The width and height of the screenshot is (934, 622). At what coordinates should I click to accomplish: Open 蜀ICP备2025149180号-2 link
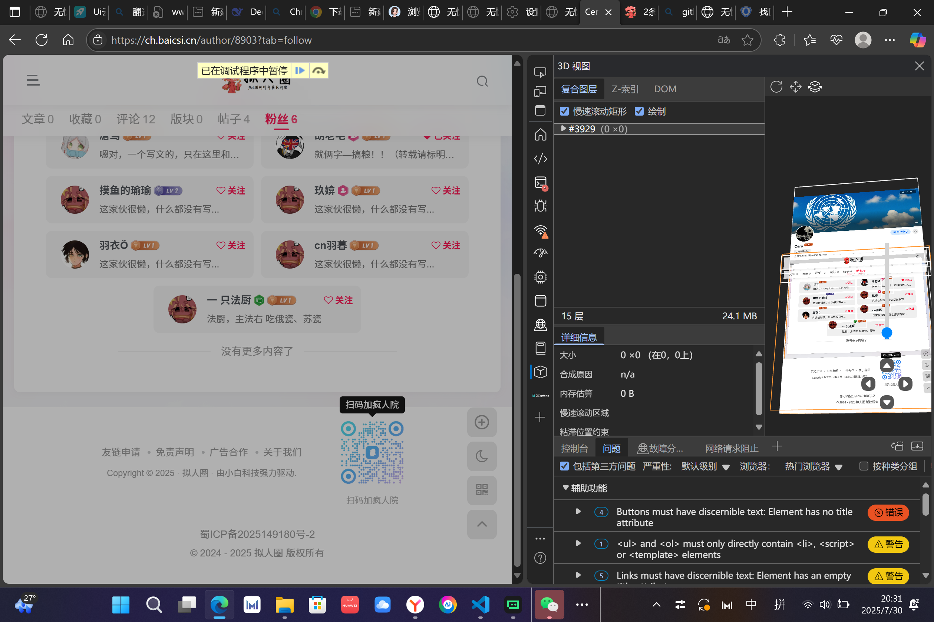tap(257, 534)
